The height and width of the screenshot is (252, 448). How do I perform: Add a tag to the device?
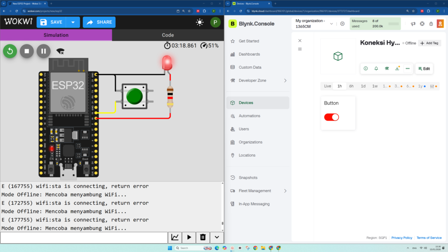430,43
